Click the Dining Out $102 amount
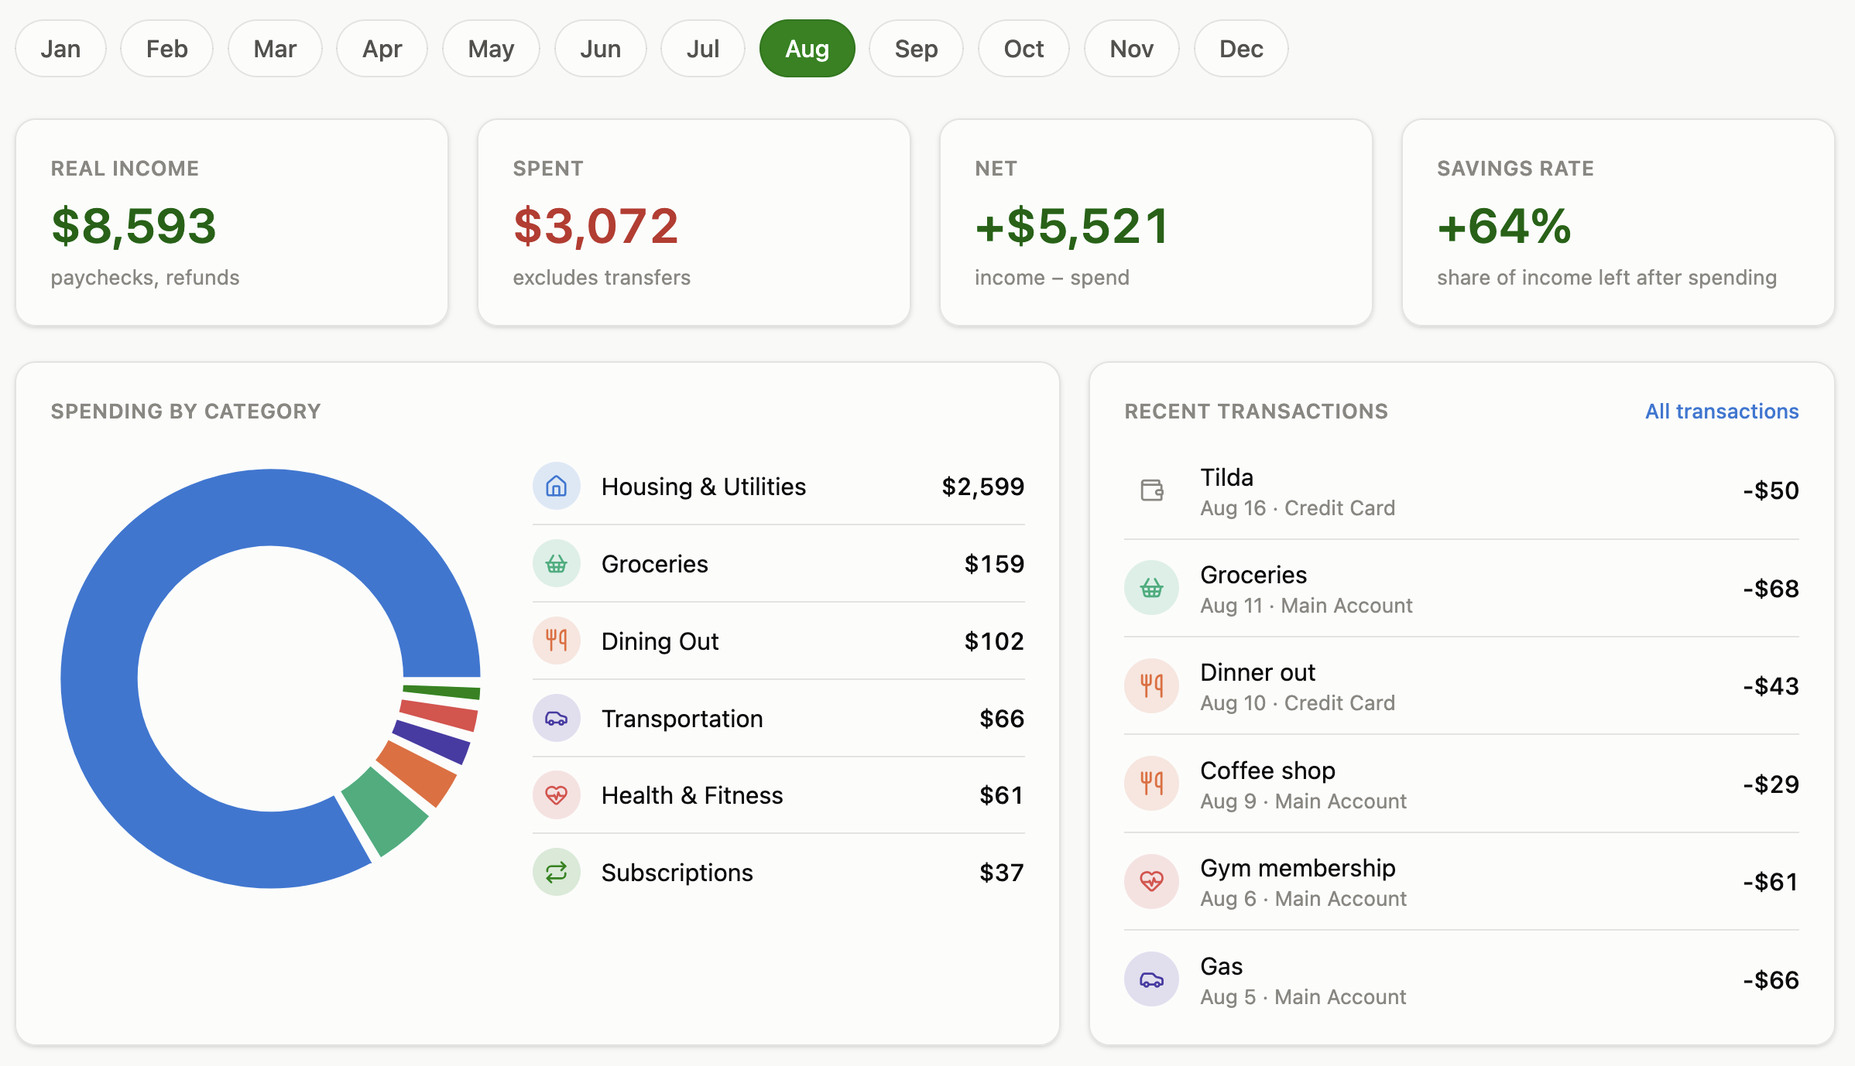 [x=994, y=641]
